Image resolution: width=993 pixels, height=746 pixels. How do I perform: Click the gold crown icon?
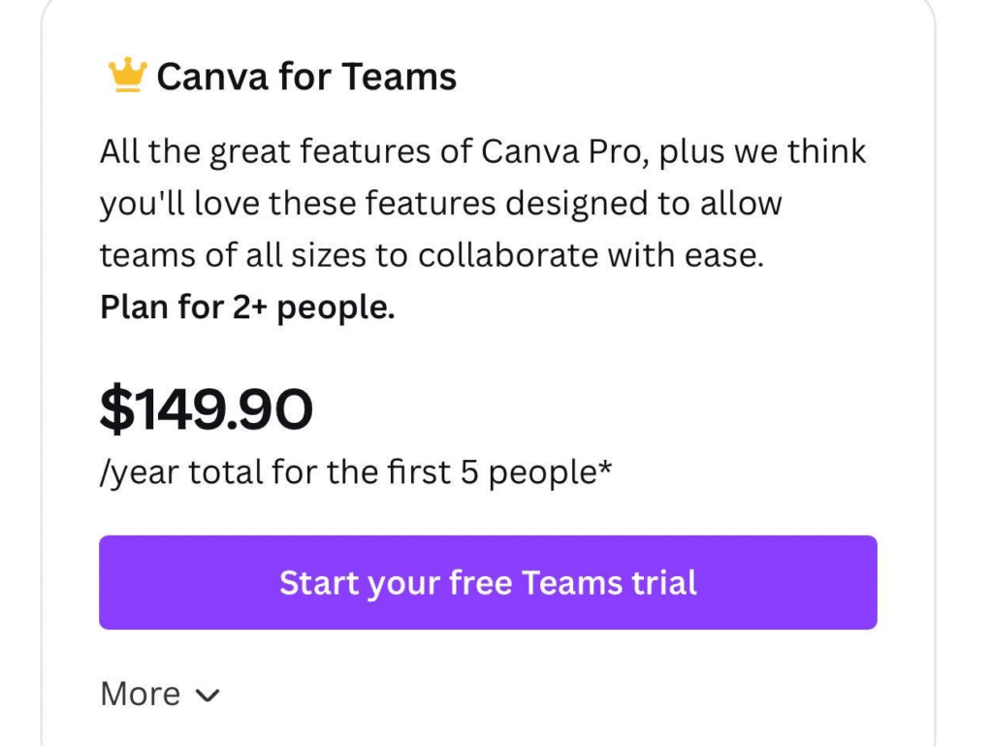pyautogui.click(x=127, y=76)
